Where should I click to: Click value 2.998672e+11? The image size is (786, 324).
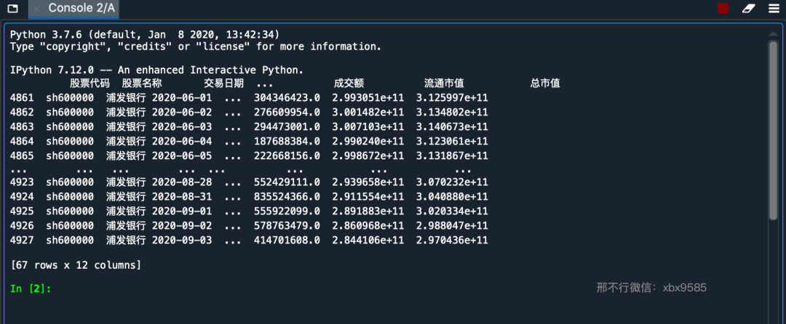coord(368,156)
